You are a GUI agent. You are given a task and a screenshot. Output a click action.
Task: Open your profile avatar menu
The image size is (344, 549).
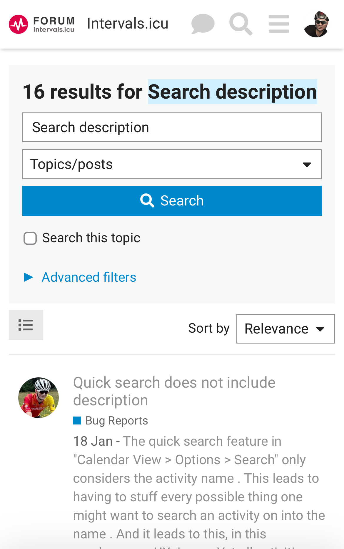pos(317,24)
